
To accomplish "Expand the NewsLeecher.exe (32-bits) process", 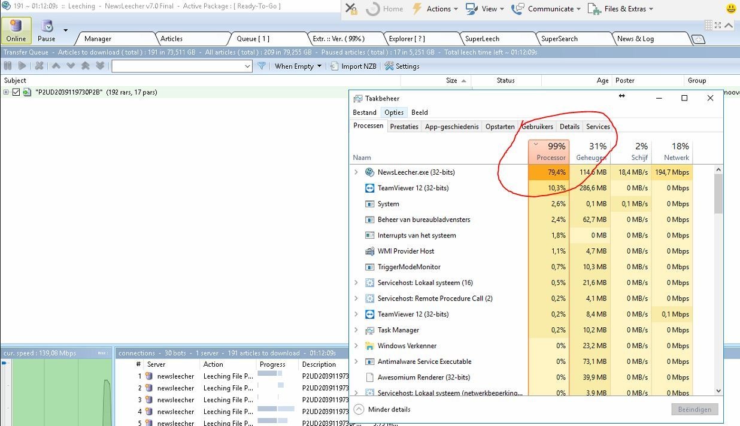I will click(x=356, y=172).
